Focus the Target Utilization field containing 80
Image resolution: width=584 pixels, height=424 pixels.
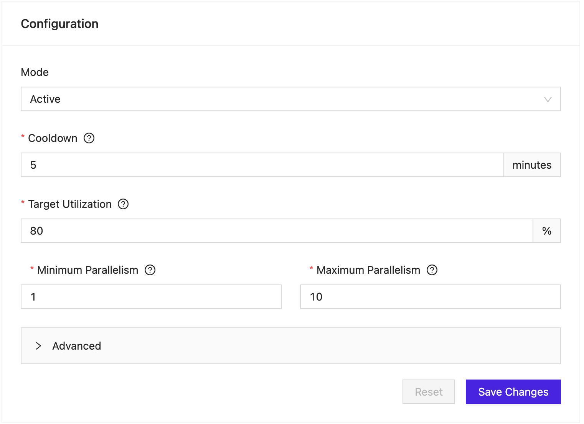(x=277, y=231)
